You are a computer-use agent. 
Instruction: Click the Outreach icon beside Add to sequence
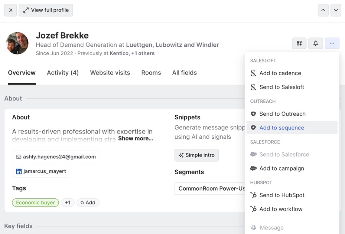click(253, 128)
